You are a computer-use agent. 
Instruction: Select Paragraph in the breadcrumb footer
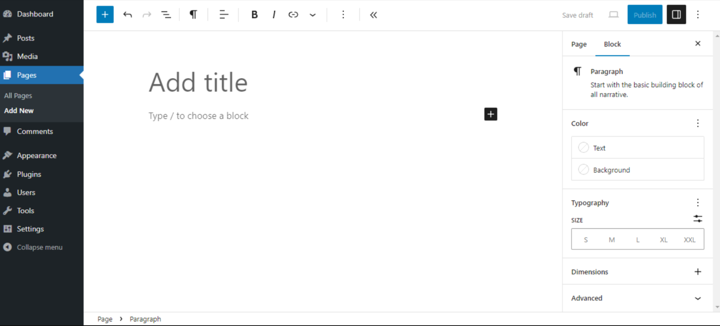point(145,319)
